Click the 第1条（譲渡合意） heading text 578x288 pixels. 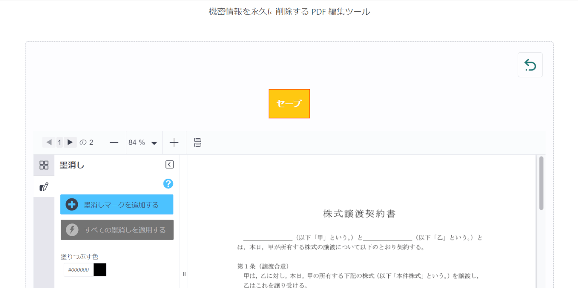[x=263, y=266]
